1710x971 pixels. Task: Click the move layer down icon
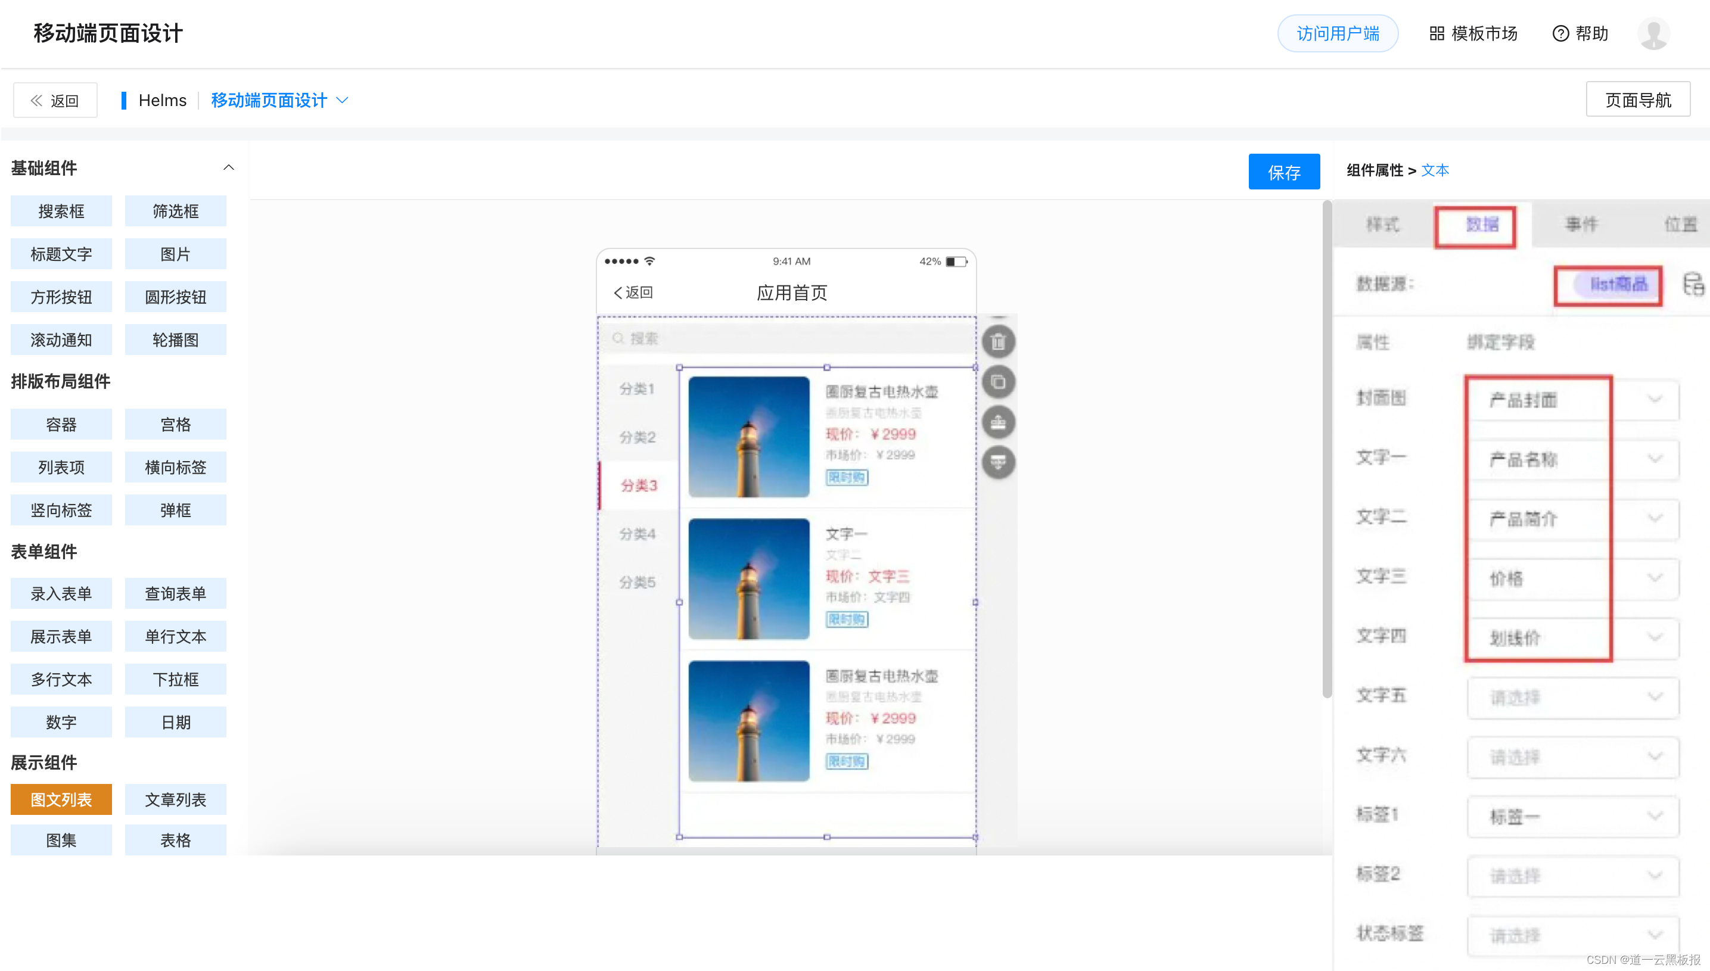coord(998,462)
